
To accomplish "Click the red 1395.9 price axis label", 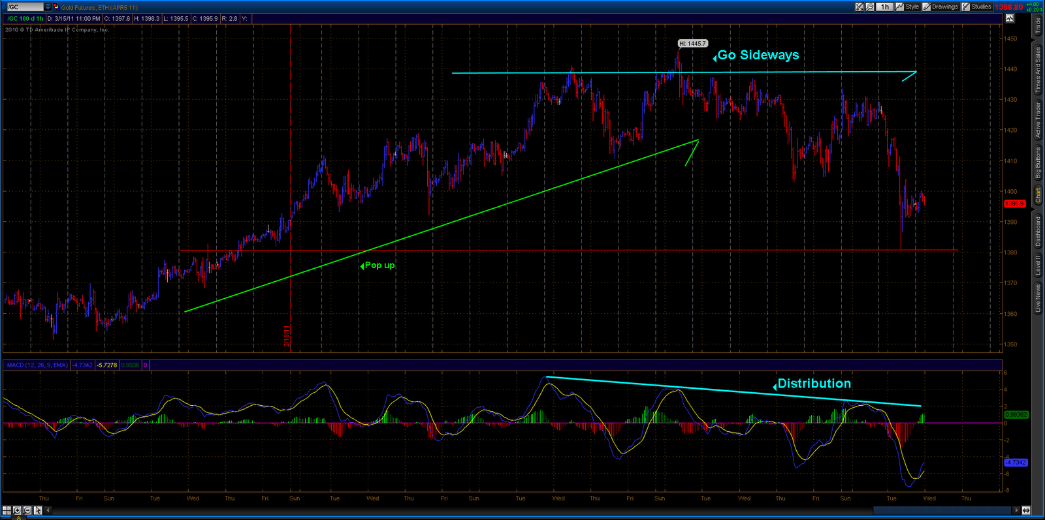I will pyautogui.click(x=1014, y=204).
